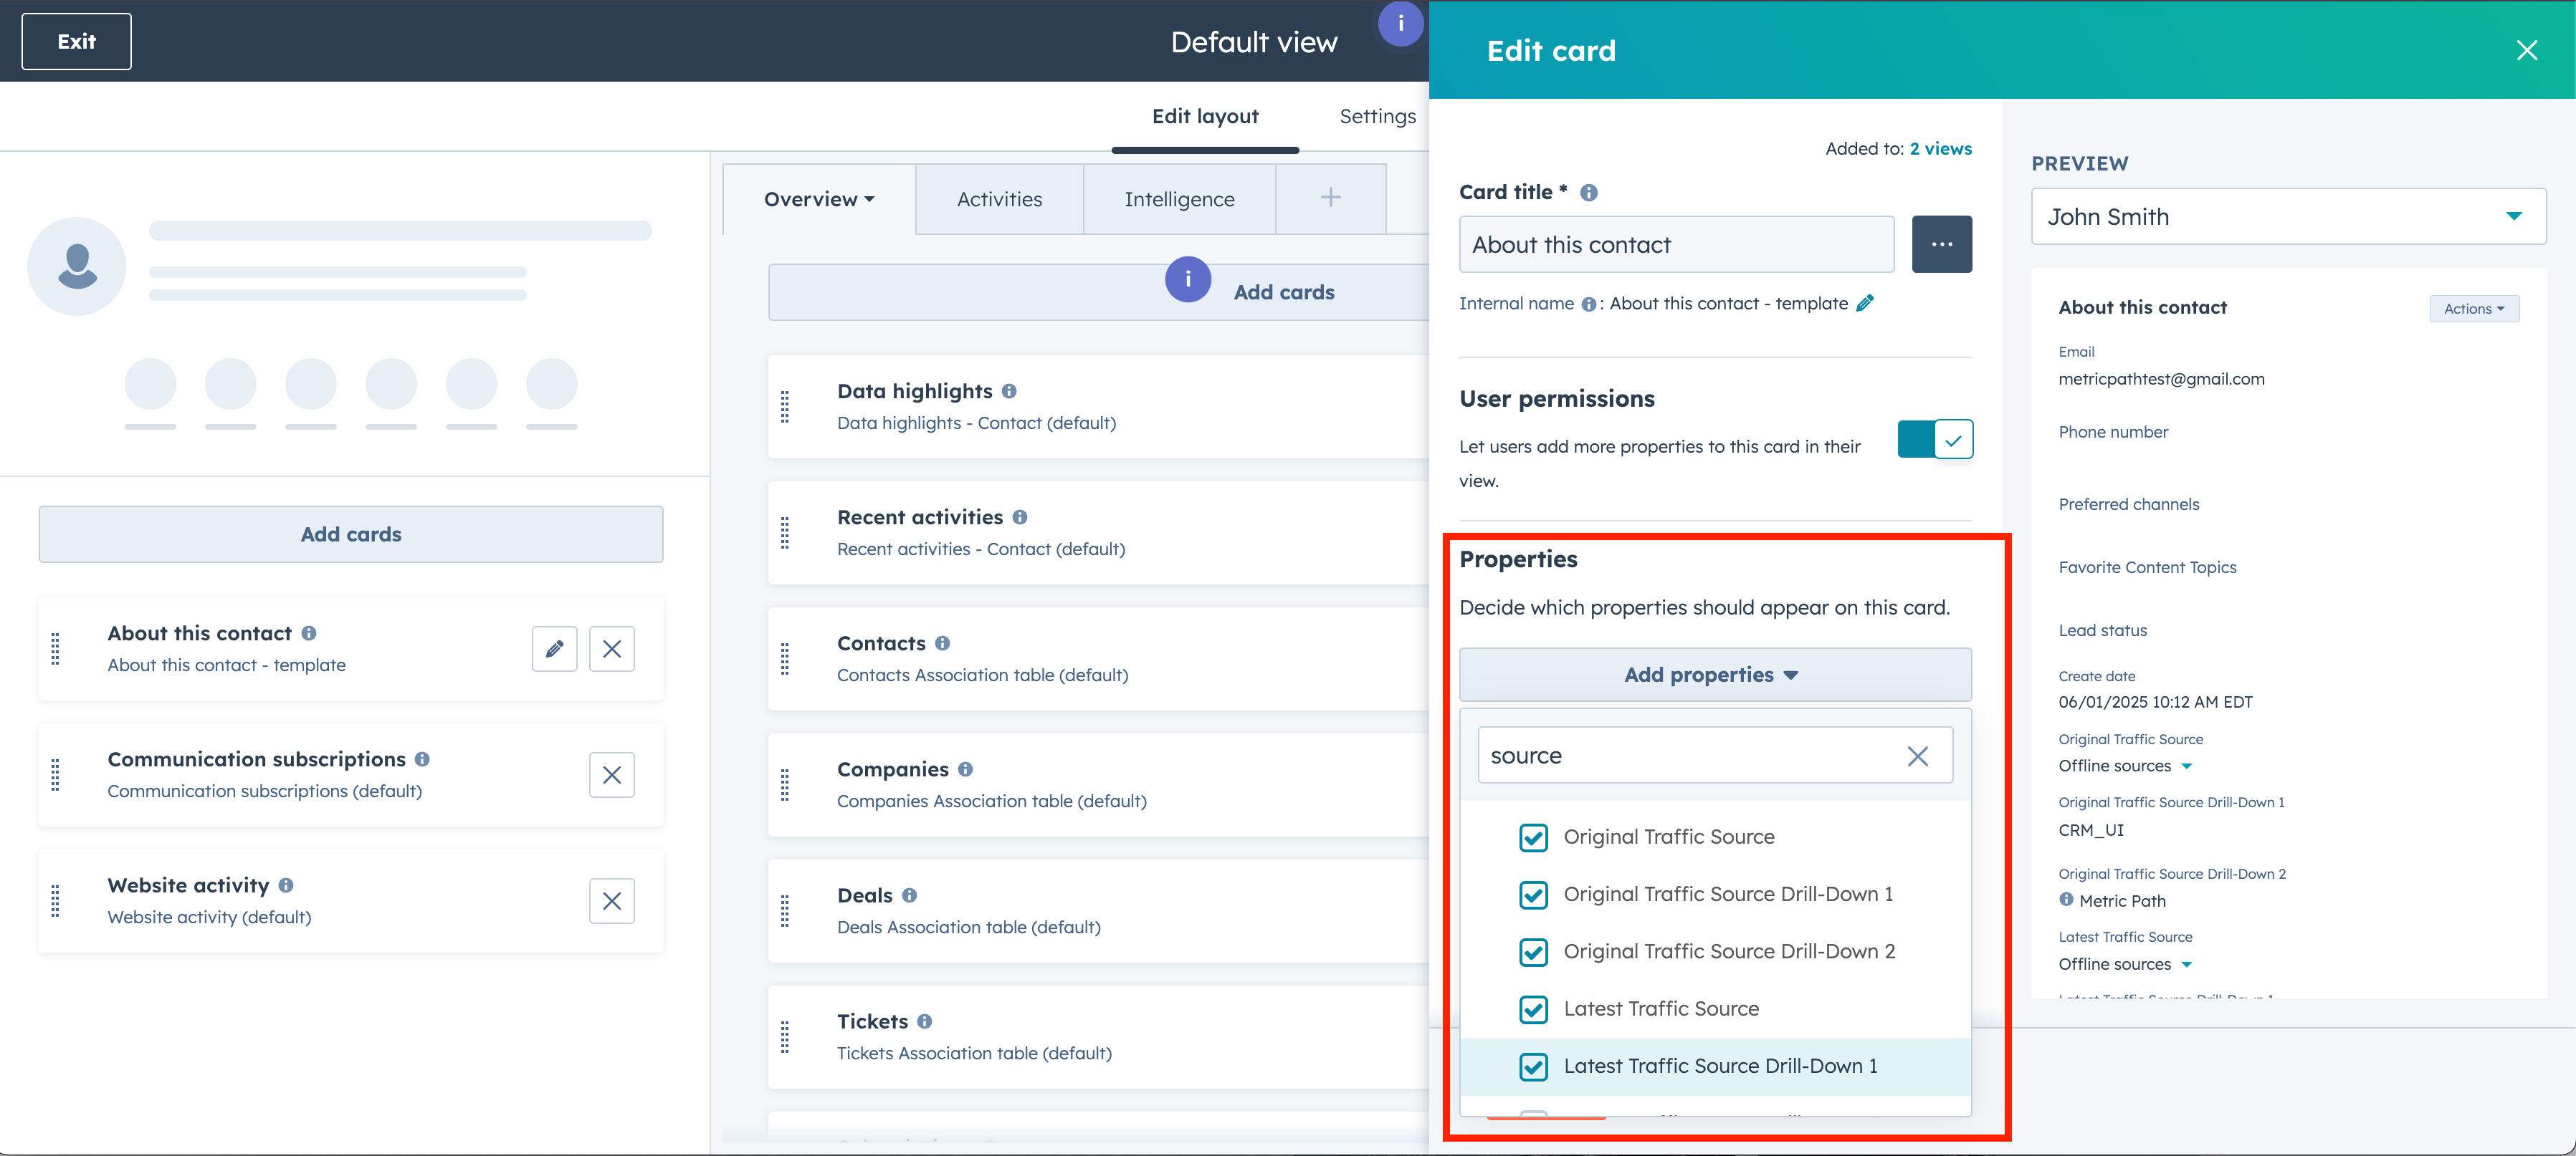
Task: Close the Edit card panel
Action: (2526, 51)
